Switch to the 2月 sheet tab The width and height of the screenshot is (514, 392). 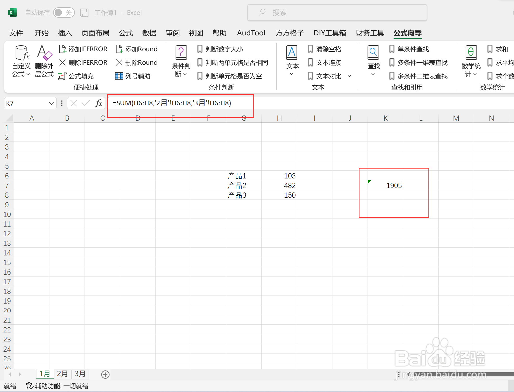(x=62, y=374)
